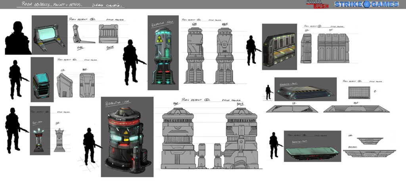The image size is (406, 181).
Task: Select the back-view sketch of the display console
Action: (108, 34)
